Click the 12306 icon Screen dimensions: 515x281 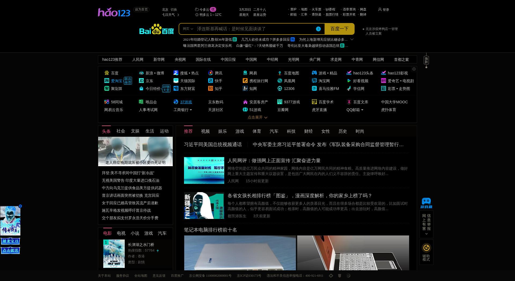pyautogui.click(x=280, y=88)
